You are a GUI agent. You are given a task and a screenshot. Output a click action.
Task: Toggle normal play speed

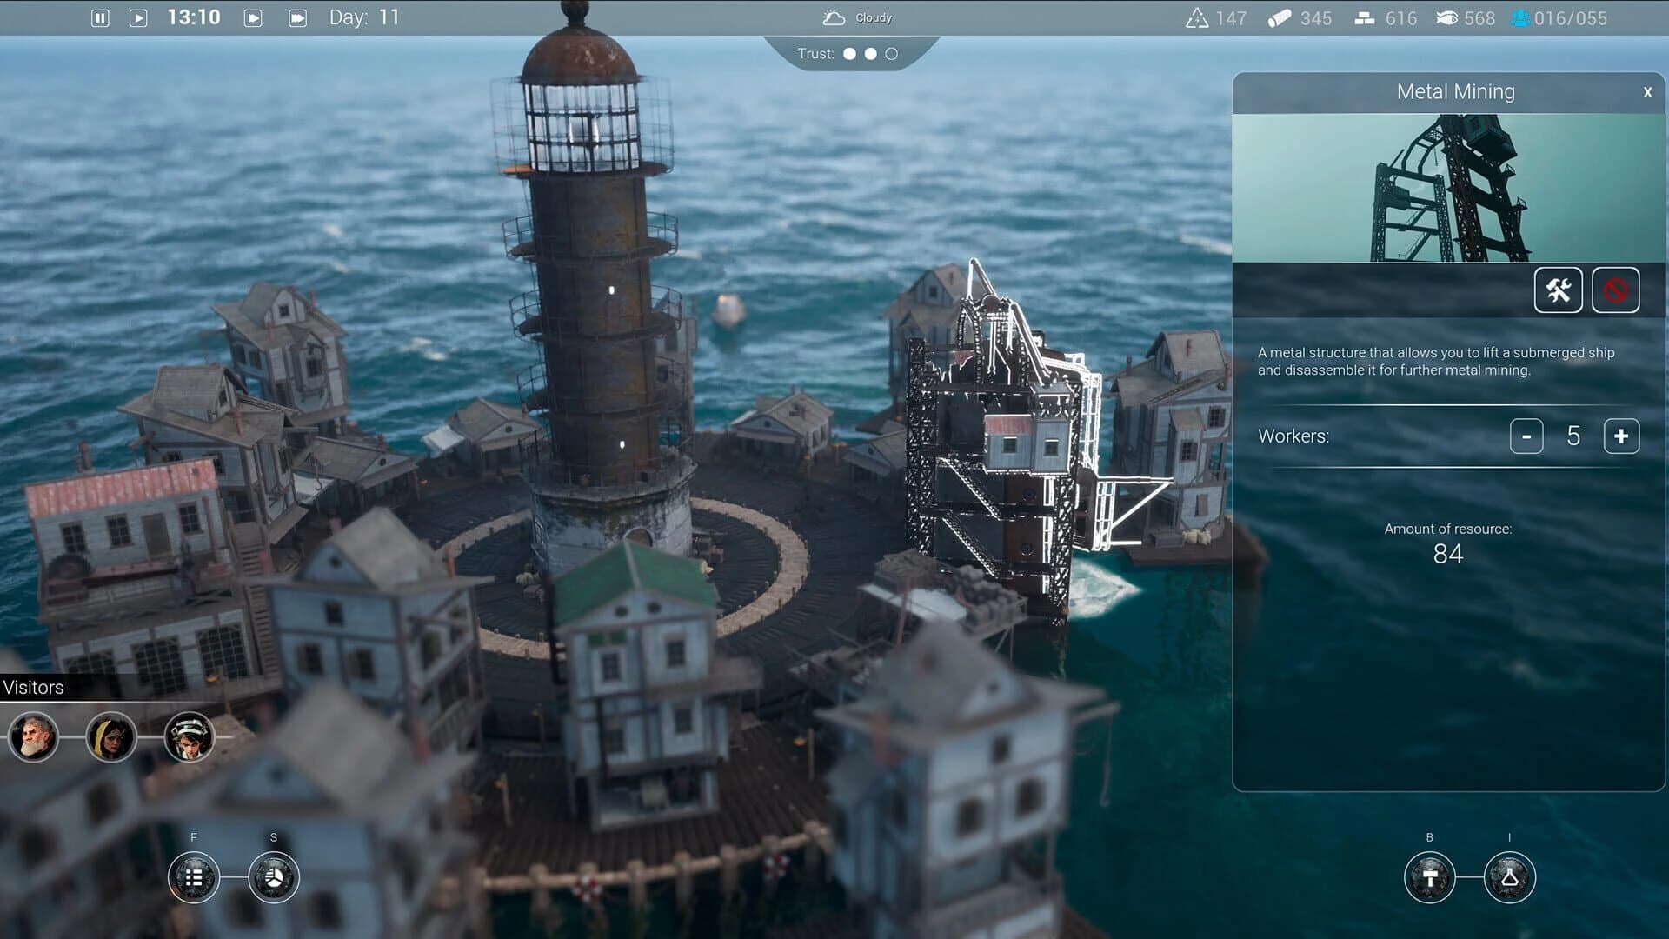pyautogui.click(x=138, y=17)
